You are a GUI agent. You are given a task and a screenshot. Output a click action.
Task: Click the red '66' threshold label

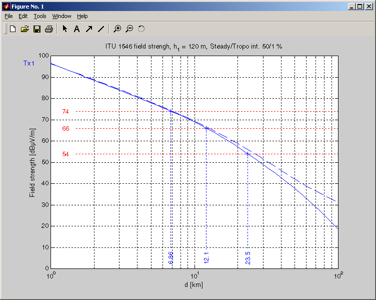(x=65, y=129)
